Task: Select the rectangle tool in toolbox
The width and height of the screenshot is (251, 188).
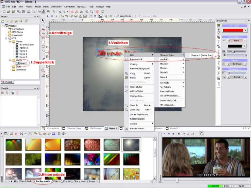Action: pos(43,42)
